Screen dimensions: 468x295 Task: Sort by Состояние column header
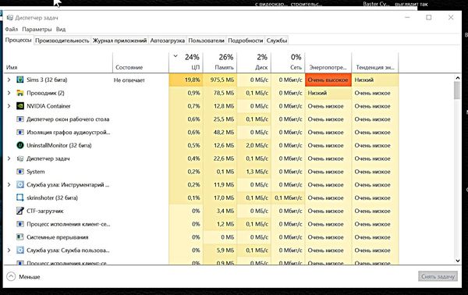pos(141,62)
